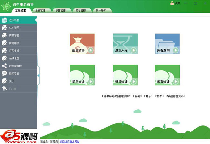Click the play arrow on 库存统计
Image resolution: width=210 pixels, height=144 pixels.
coord(176,81)
